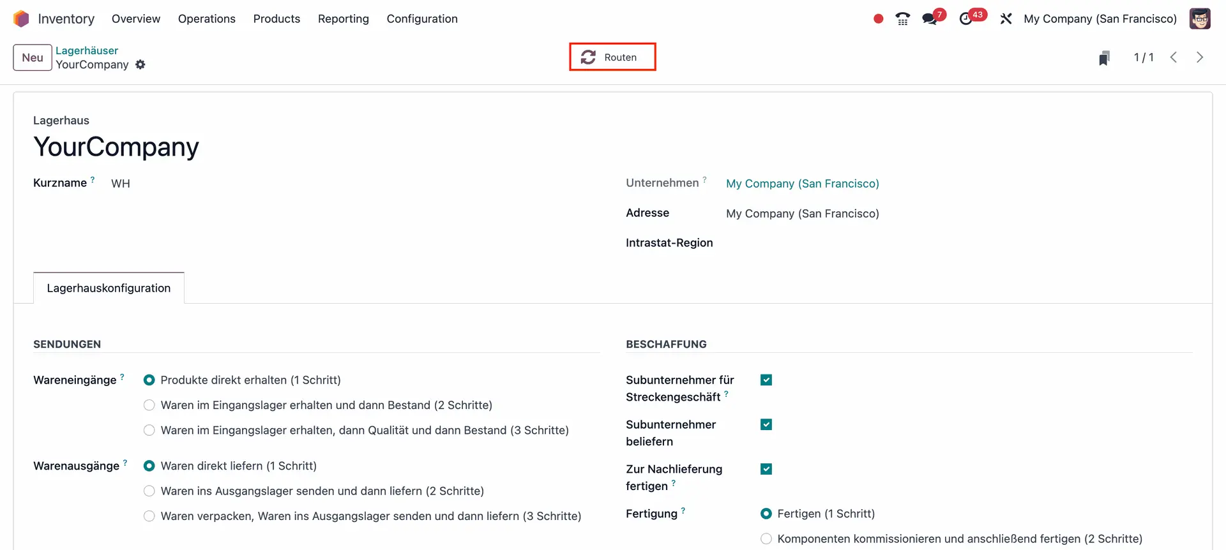The image size is (1226, 550).
Task: Open the chat messages icon
Action: [x=930, y=19]
